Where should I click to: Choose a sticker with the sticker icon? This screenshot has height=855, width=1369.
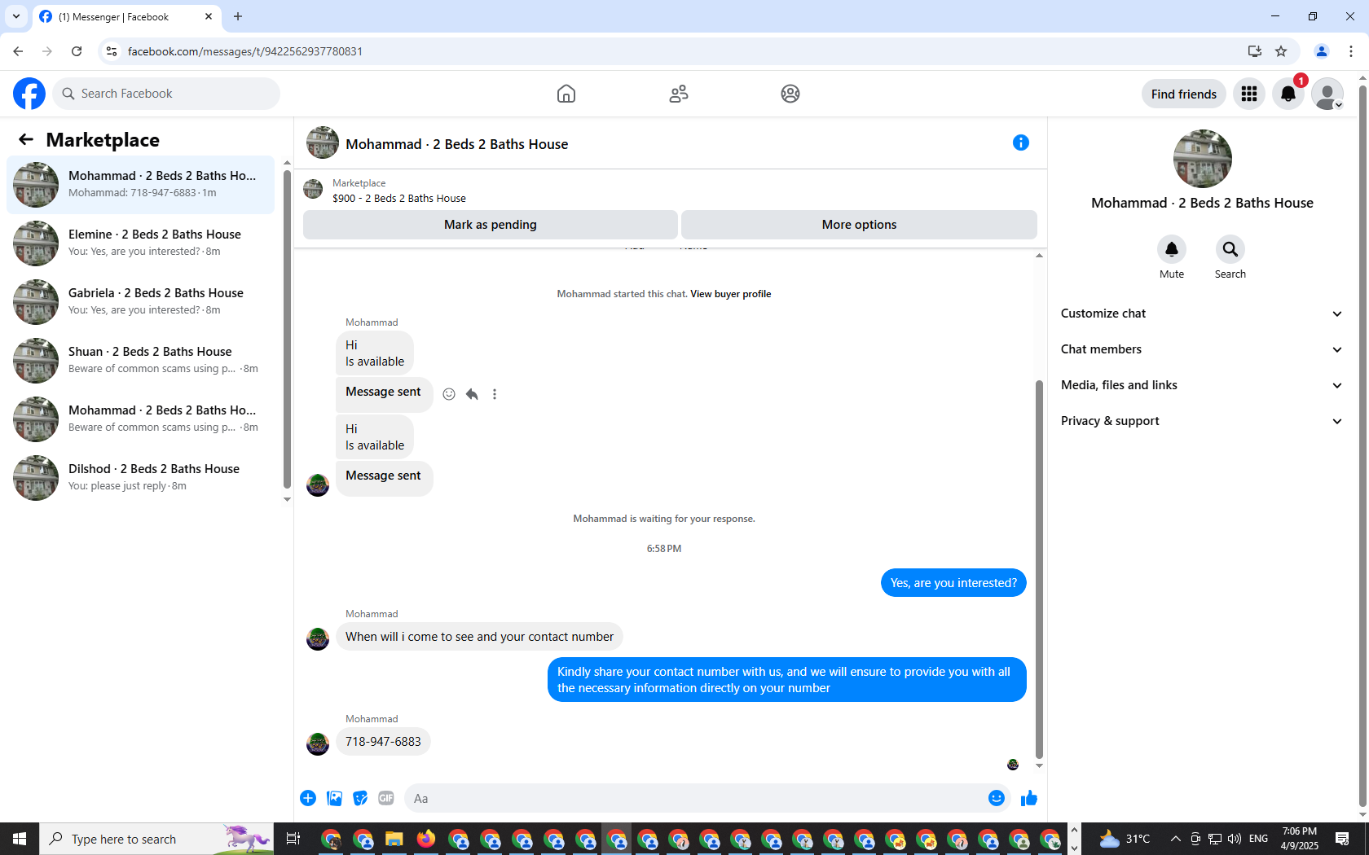[x=360, y=798]
